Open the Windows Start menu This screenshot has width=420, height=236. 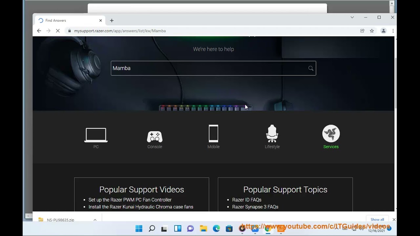[139, 228]
